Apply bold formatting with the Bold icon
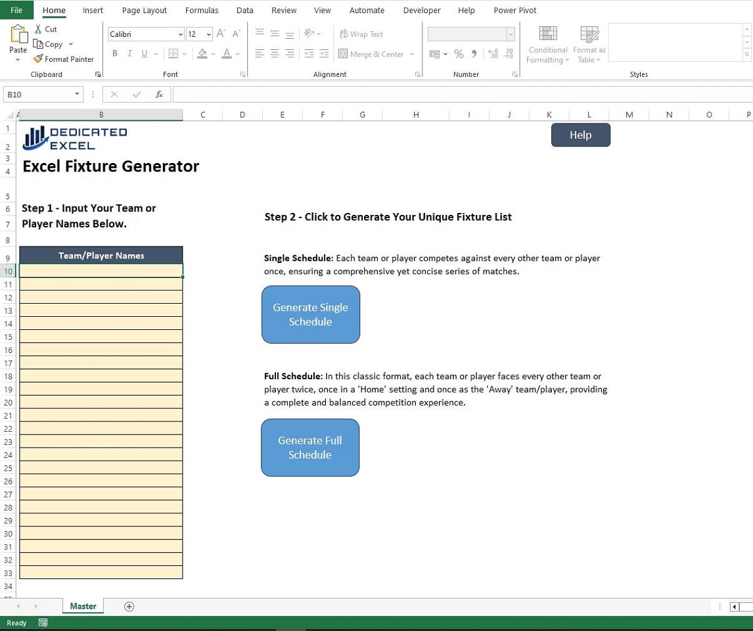This screenshot has width=753, height=631. point(115,53)
